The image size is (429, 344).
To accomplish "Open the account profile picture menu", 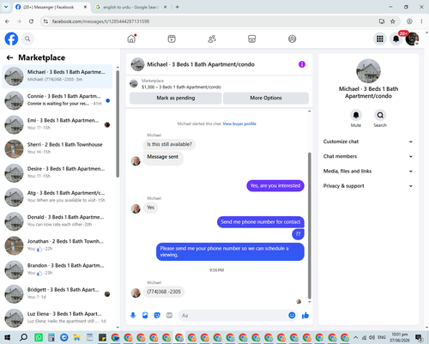I will (x=412, y=39).
